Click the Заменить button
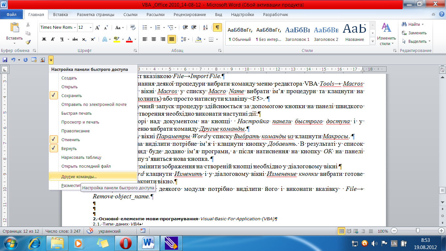Image resolution: width=446 pixels, height=251 pixels. point(415,33)
